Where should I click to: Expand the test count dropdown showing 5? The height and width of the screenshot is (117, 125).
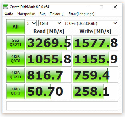31,23
